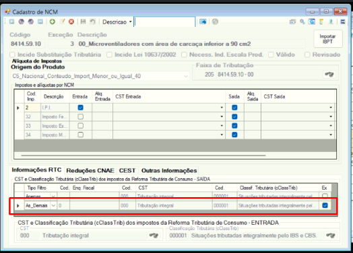The image size is (353, 253).
Task: Open CST Saida dropdown for tax code 34
Action: [331, 135]
